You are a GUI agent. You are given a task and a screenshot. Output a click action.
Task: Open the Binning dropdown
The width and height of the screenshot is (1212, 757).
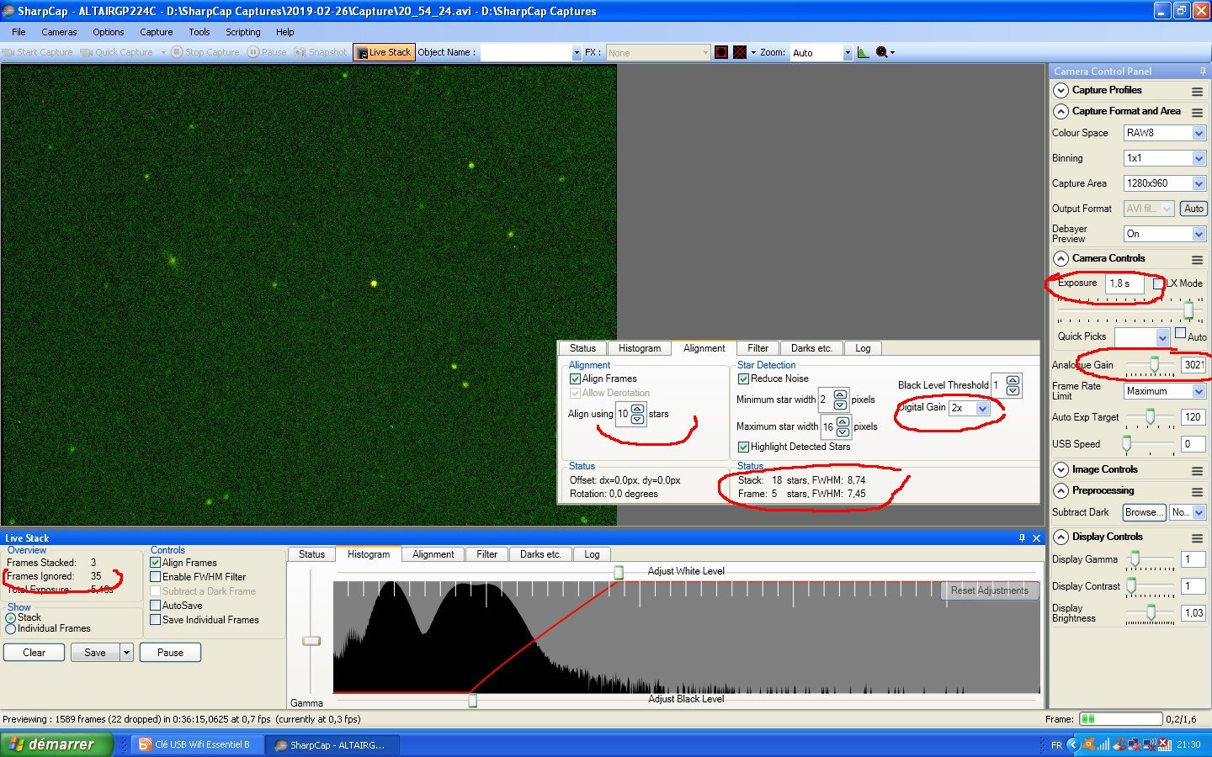point(1199,158)
